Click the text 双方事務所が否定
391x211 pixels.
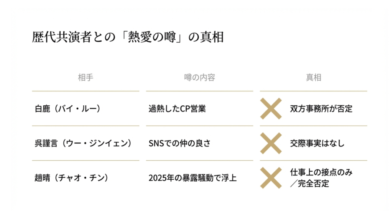point(321,109)
